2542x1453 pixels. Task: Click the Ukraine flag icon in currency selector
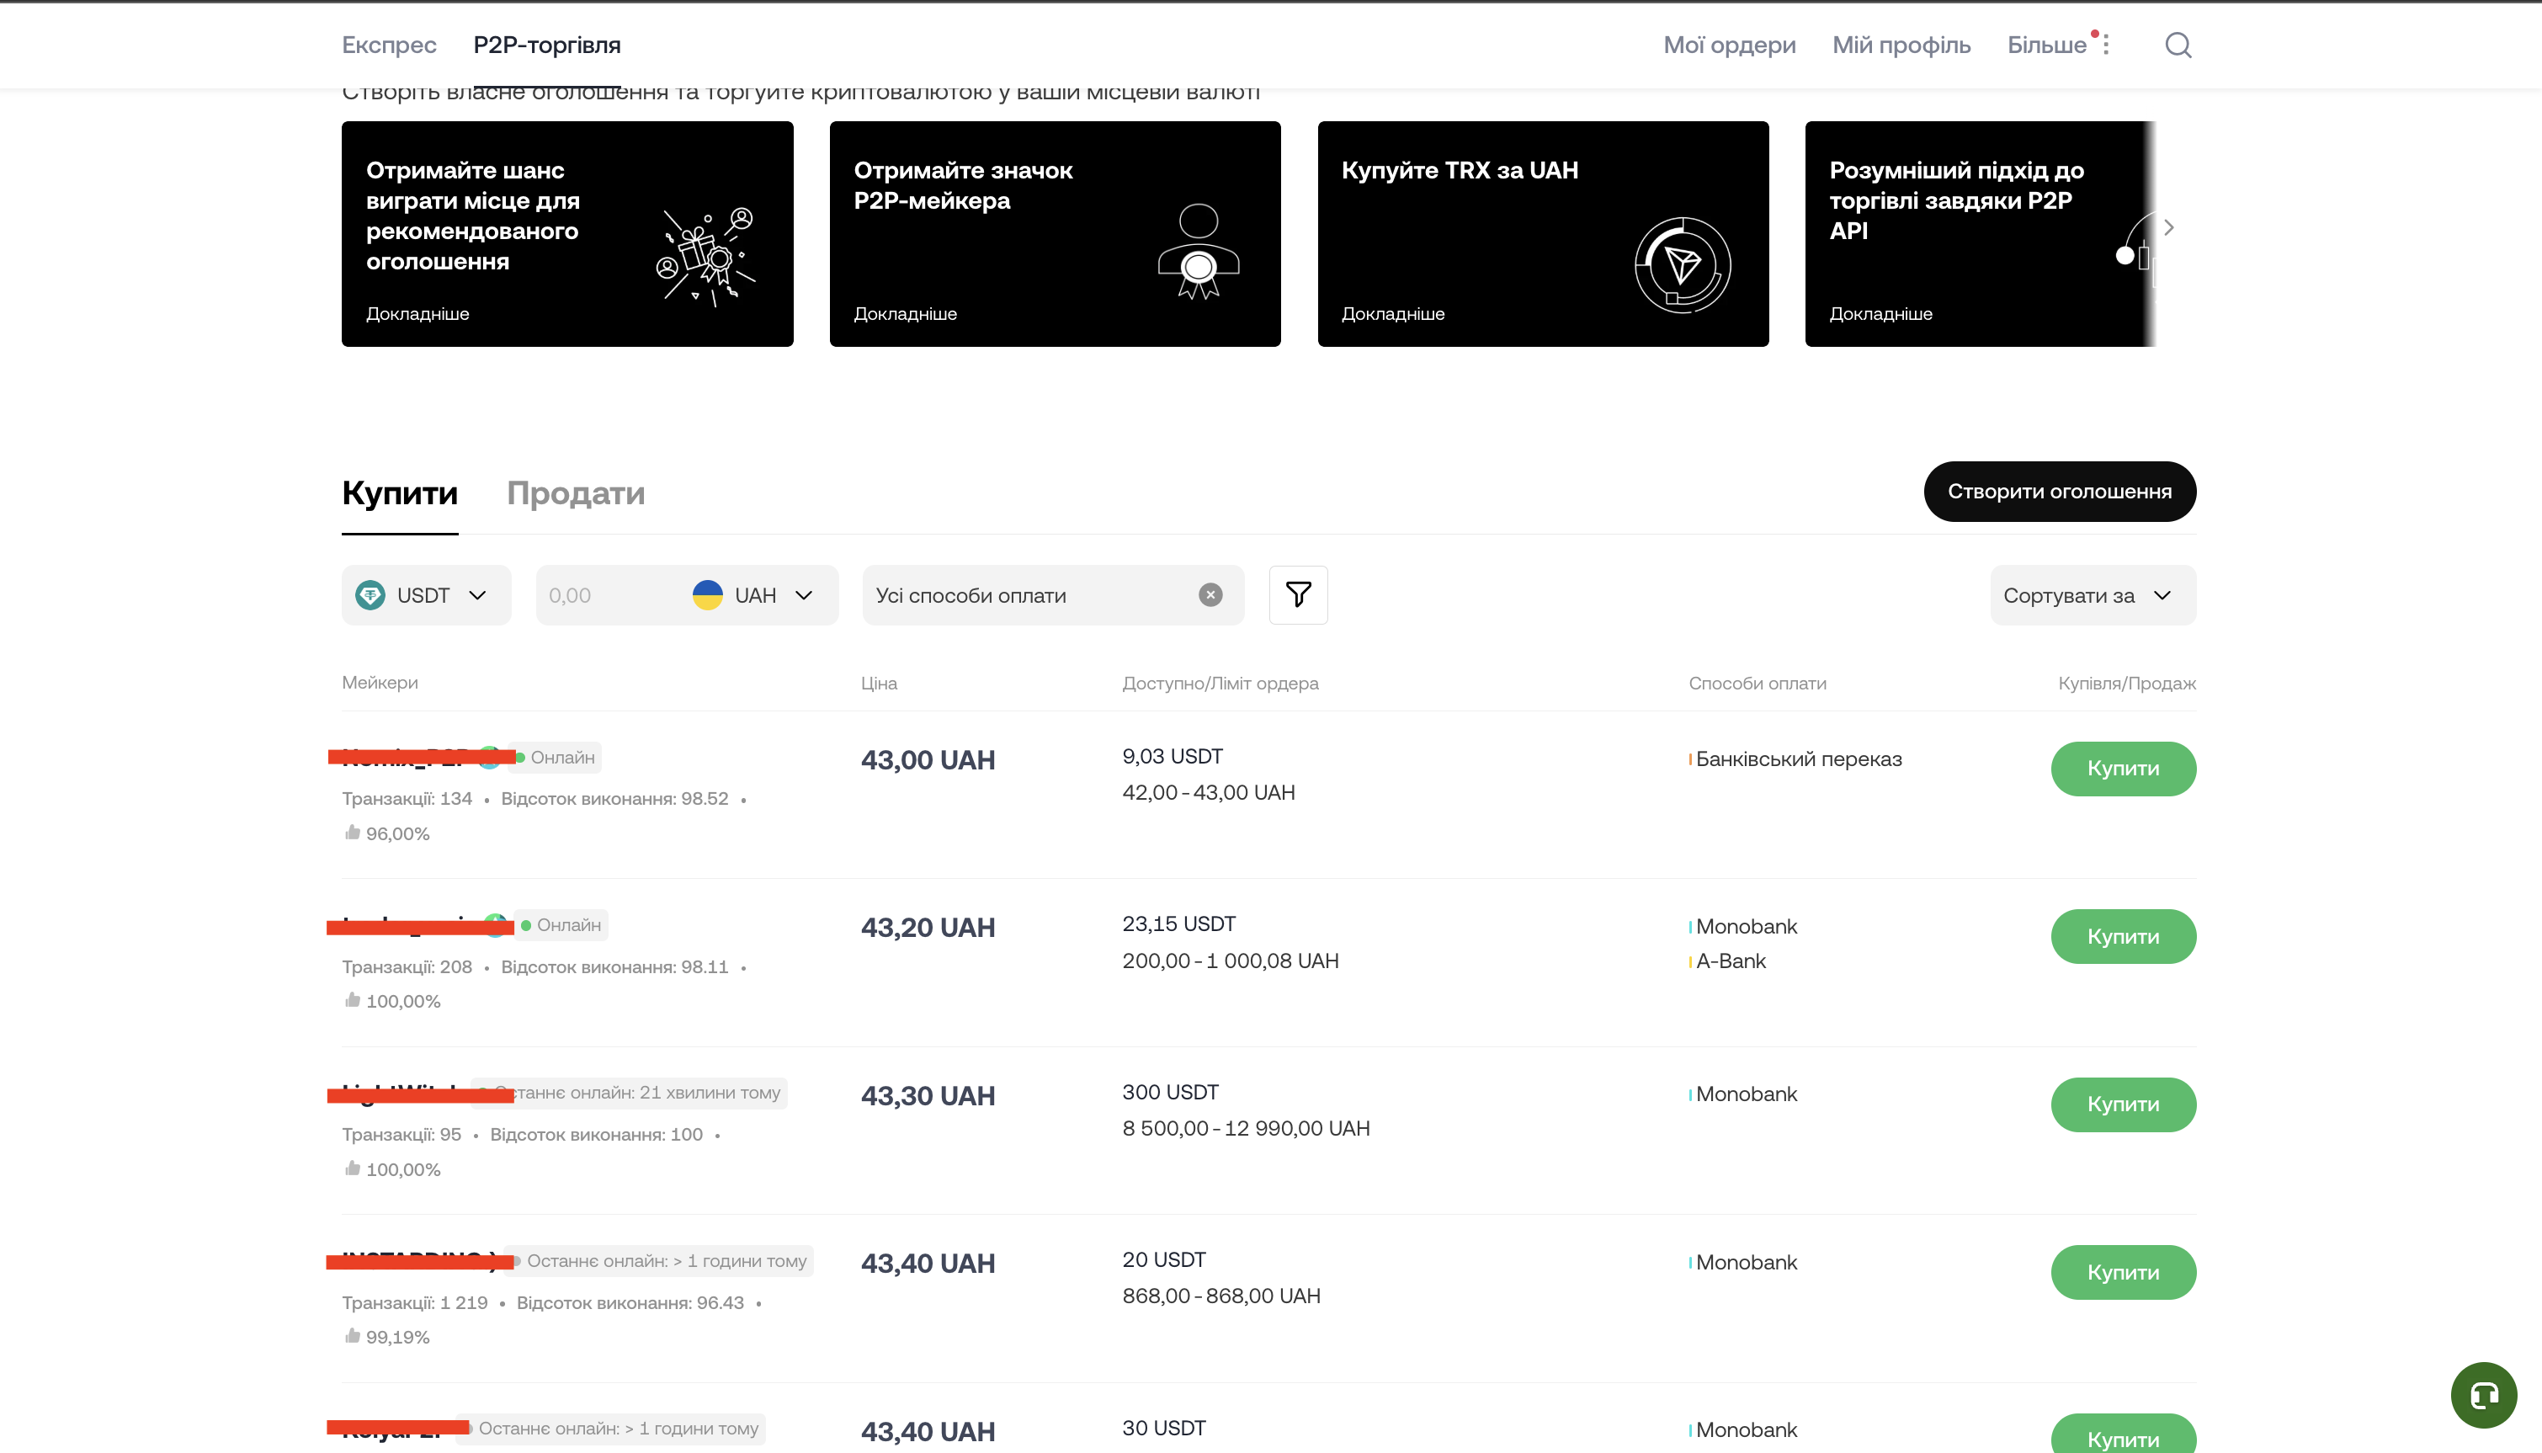707,595
